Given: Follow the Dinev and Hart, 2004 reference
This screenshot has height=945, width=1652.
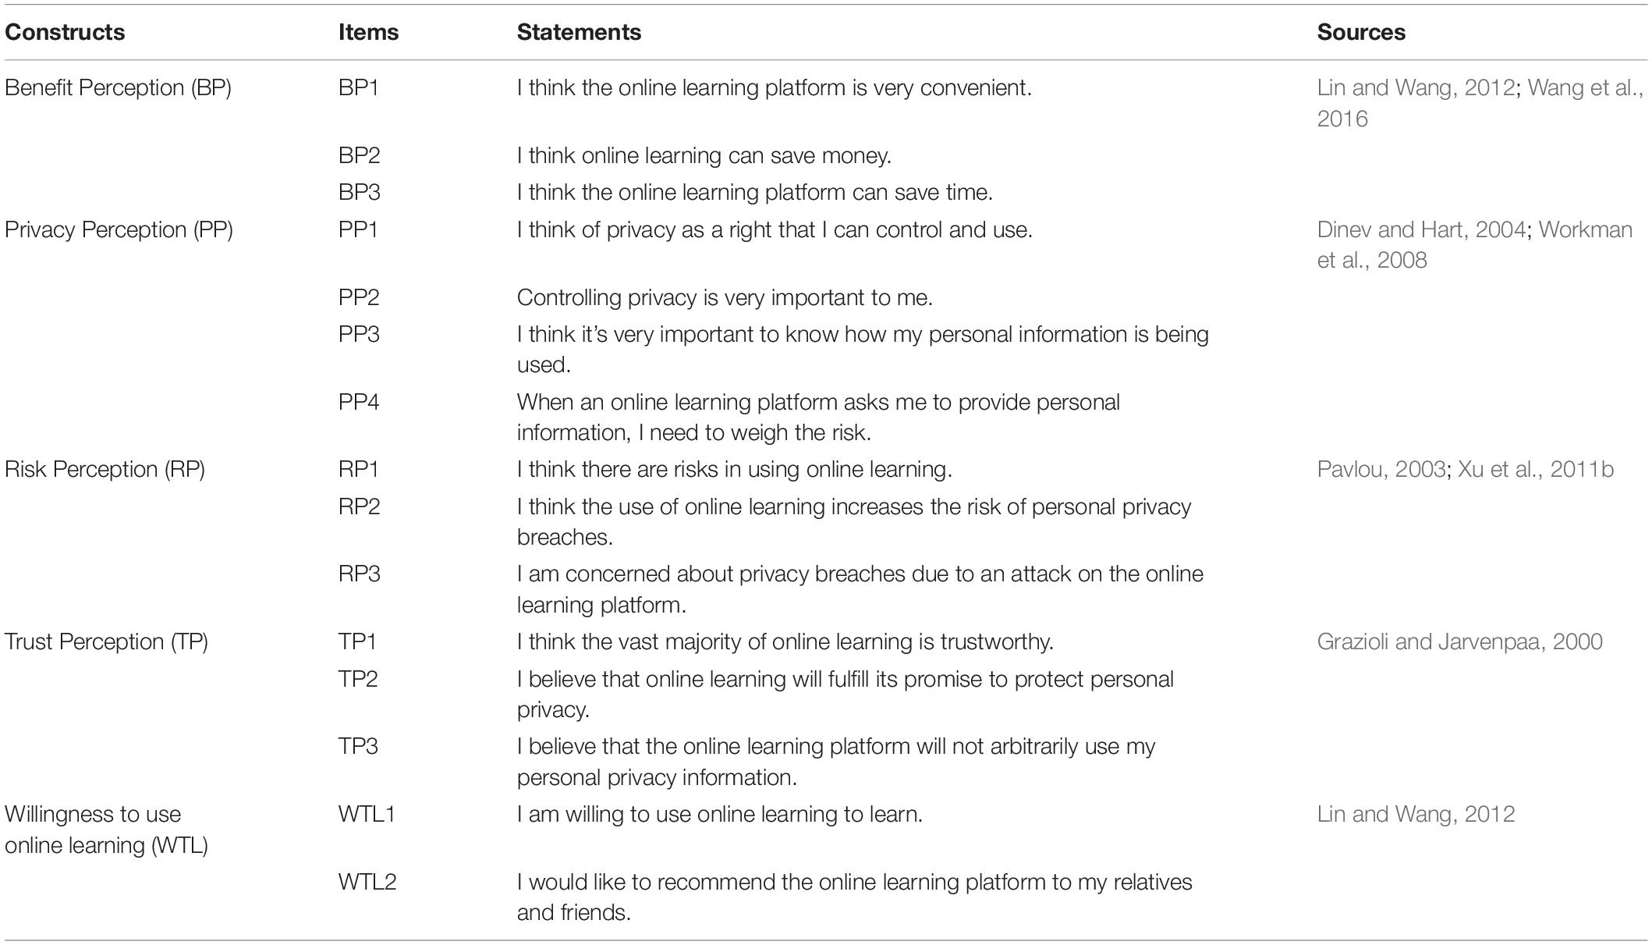Looking at the screenshot, I should click(x=1421, y=229).
